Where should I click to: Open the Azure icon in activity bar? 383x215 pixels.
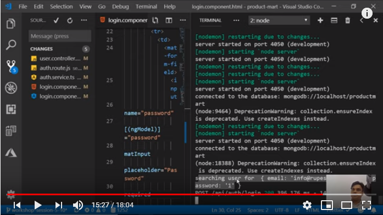coord(11,153)
